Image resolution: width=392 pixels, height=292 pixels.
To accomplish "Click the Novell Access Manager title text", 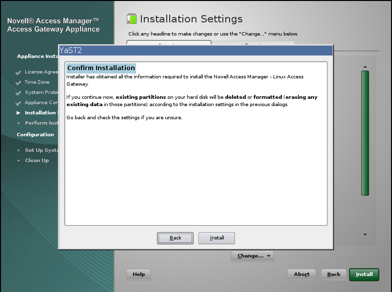I will 53,25.
